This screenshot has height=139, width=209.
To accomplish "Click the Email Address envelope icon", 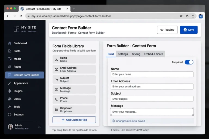I will tap(57, 69).
